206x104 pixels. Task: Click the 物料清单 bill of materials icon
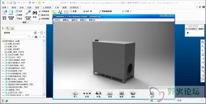tap(4, 13)
